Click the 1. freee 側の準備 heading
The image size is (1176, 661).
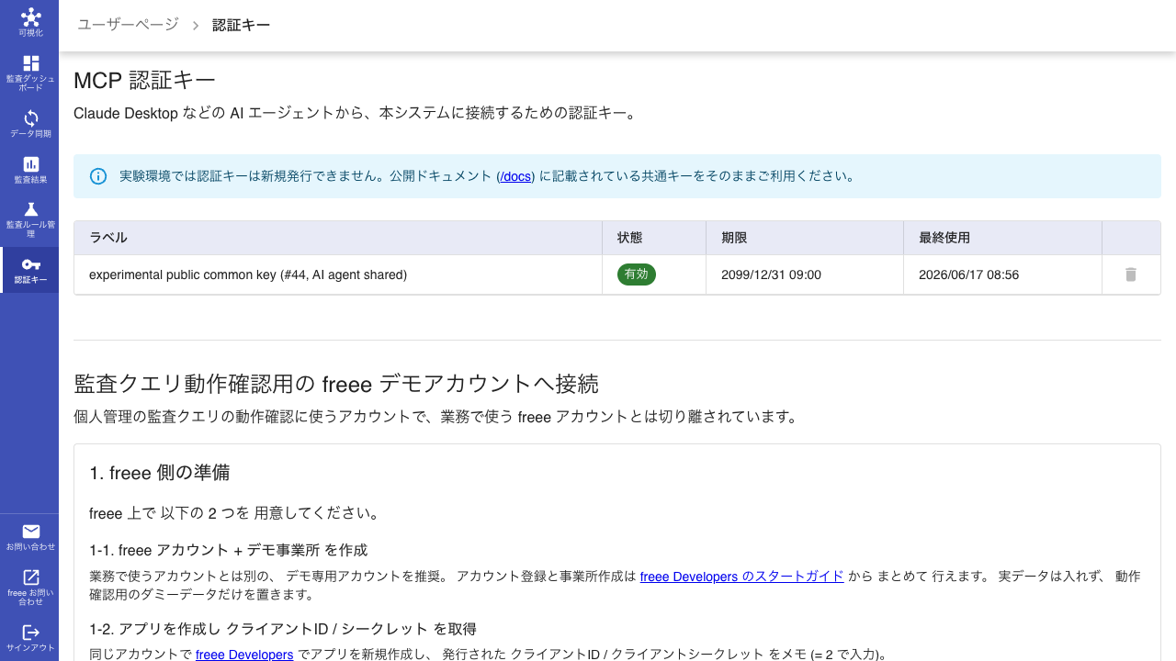[159, 473]
